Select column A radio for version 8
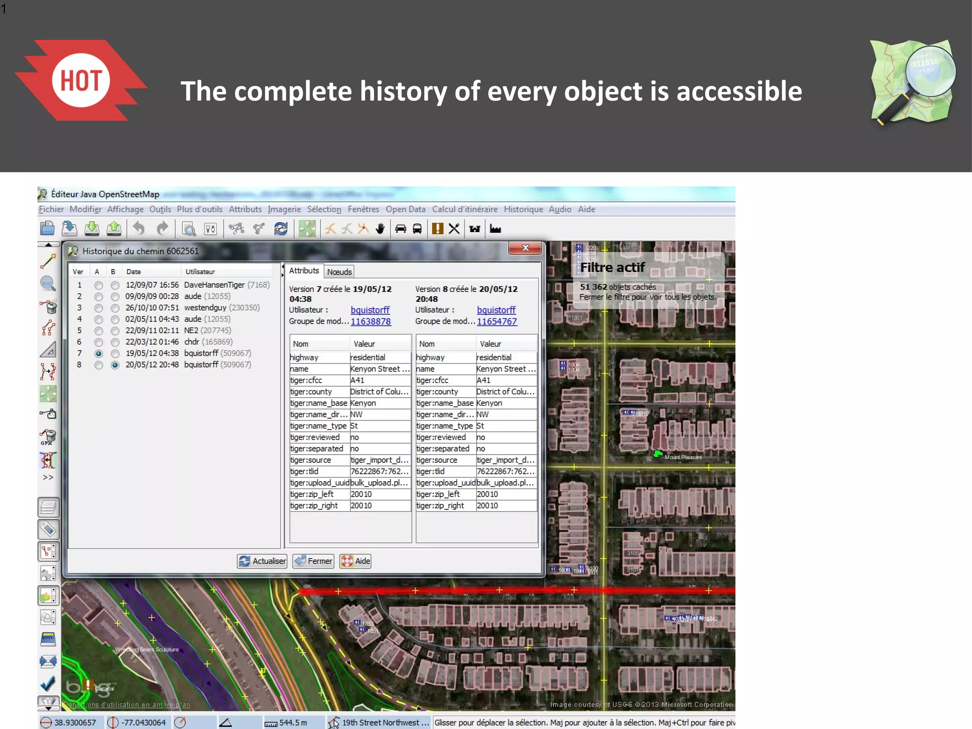This screenshot has height=729, width=972. (99, 365)
